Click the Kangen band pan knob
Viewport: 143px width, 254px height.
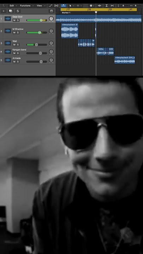tap(51, 52)
